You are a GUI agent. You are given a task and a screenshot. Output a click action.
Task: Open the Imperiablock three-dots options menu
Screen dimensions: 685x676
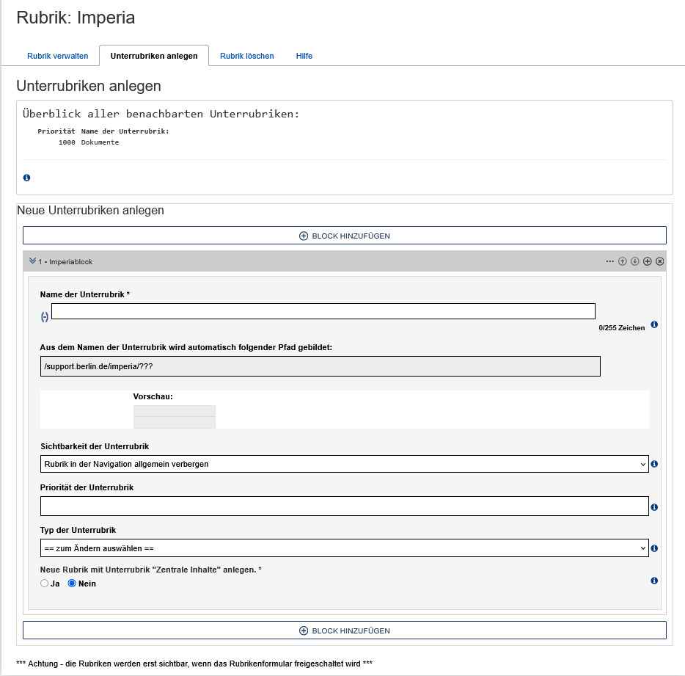pos(609,261)
